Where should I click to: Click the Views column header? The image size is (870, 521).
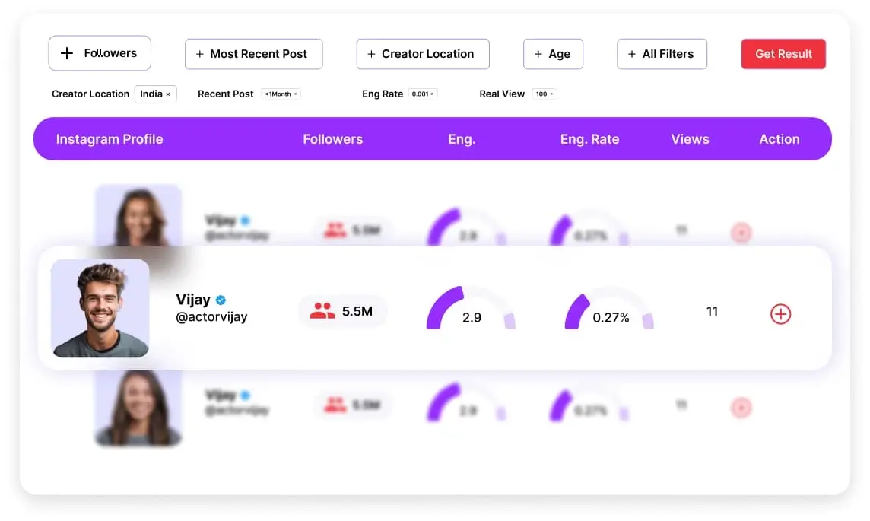point(690,139)
